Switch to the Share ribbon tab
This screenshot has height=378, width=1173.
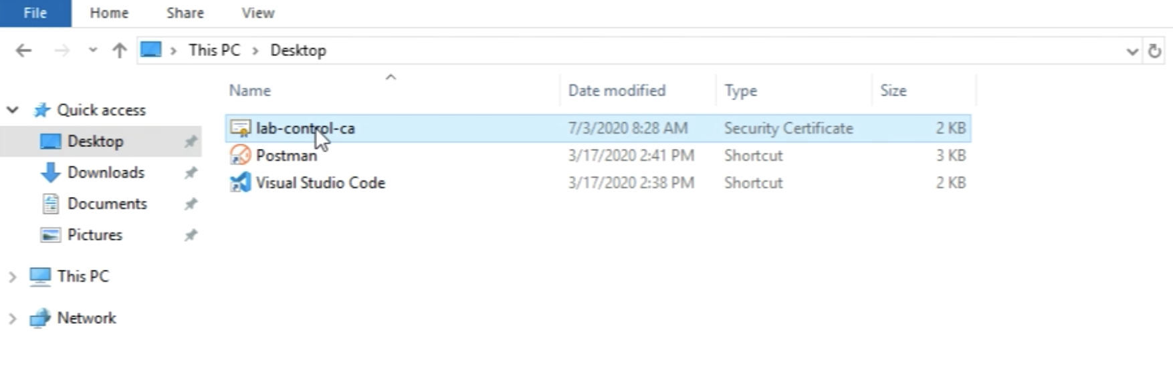[x=185, y=13]
